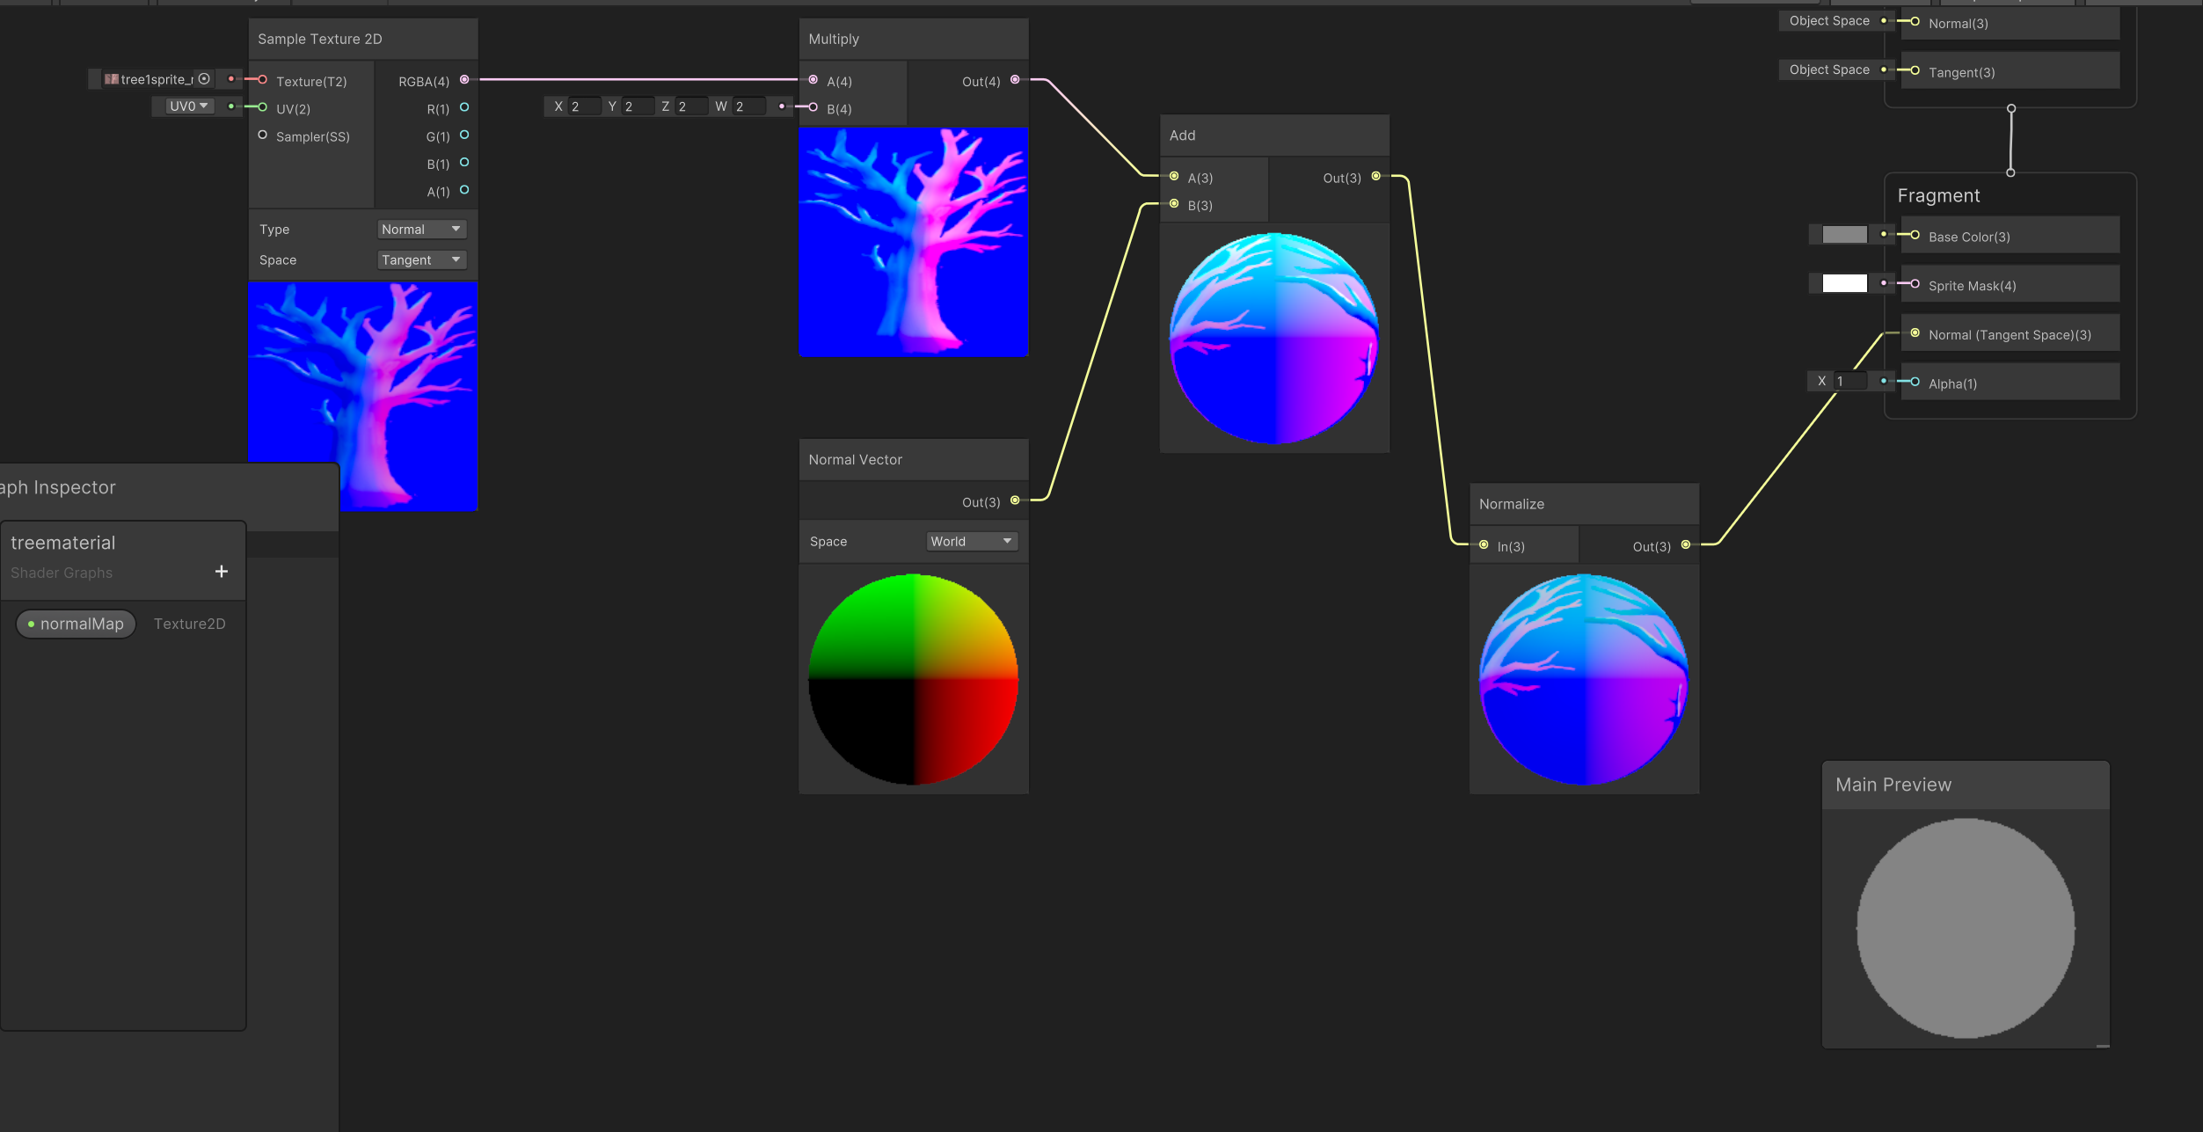This screenshot has height=1132, width=2203.
Task: Click the Base Color gray swatch
Action: (1844, 235)
